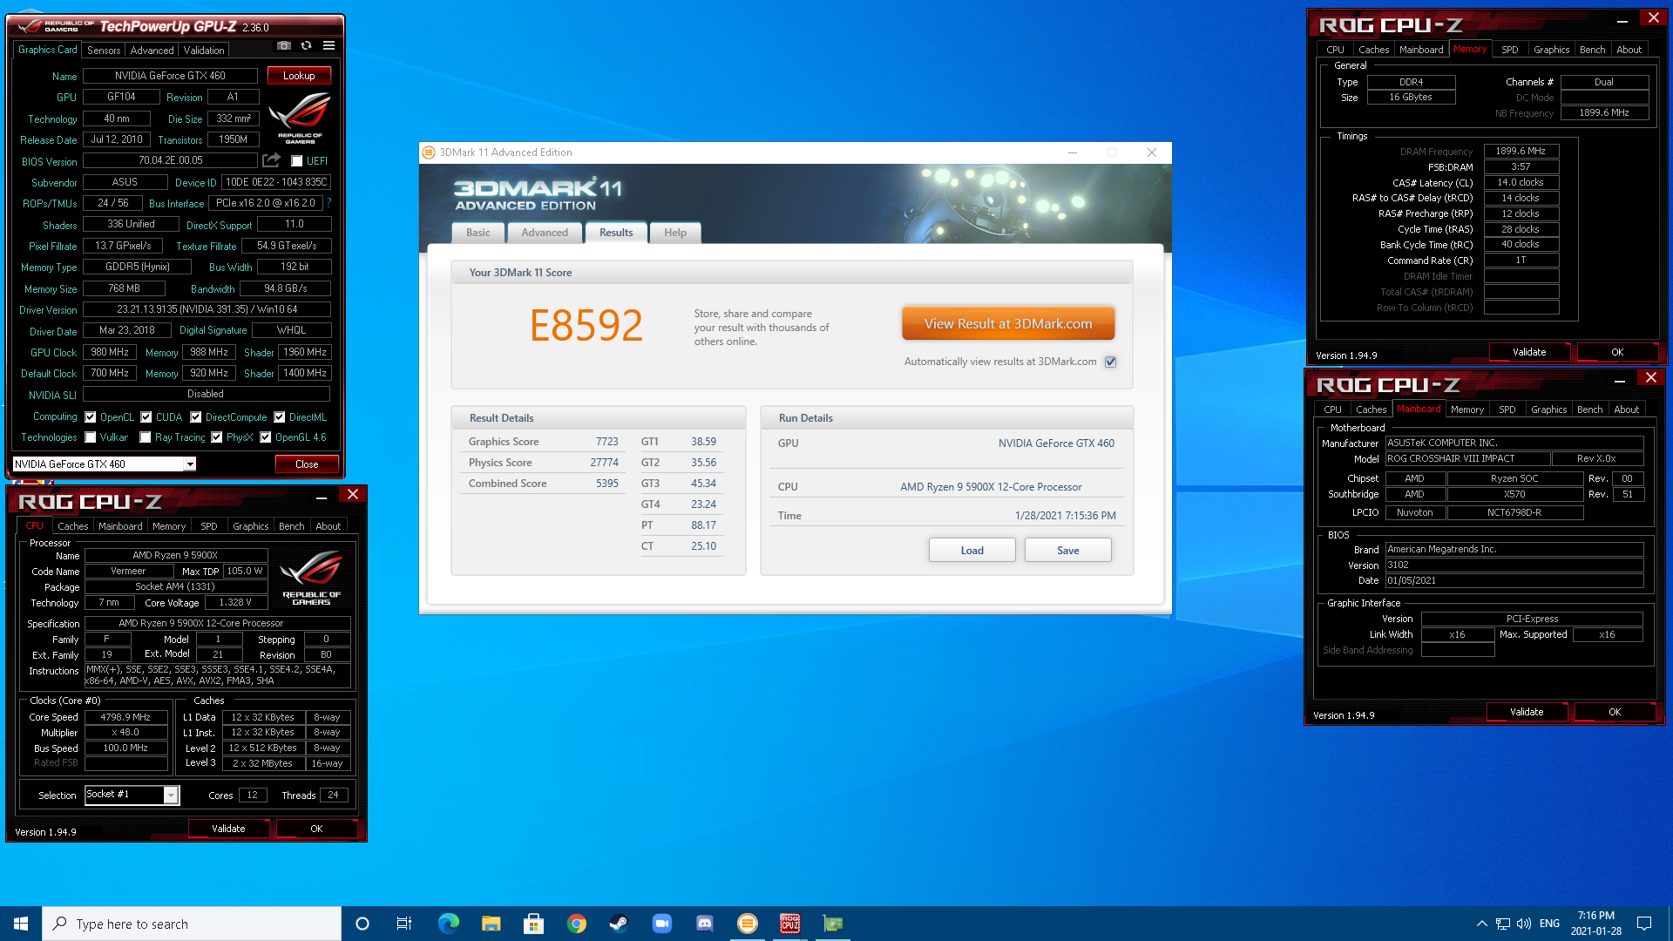The image size is (1673, 941).
Task: Click the ROG logo in GPU-Z
Action: pyautogui.click(x=300, y=118)
